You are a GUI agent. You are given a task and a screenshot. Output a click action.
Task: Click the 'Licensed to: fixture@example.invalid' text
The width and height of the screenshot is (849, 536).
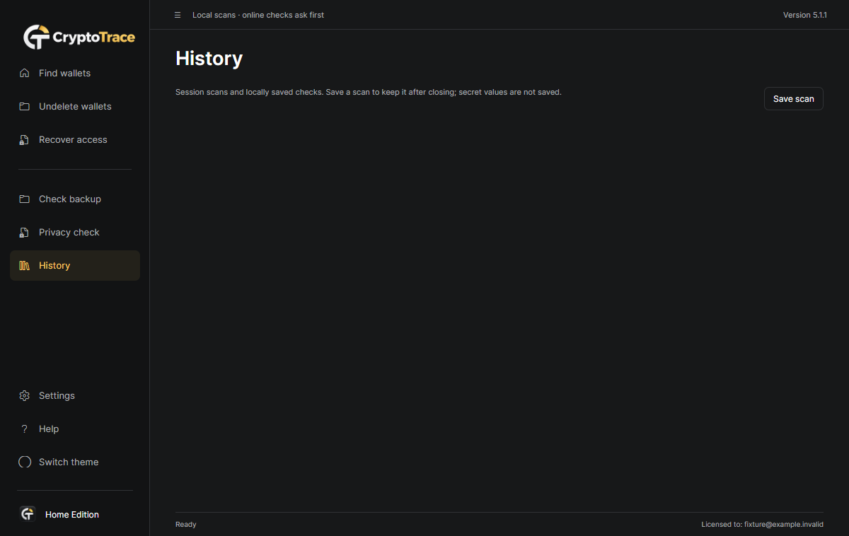(x=762, y=525)
